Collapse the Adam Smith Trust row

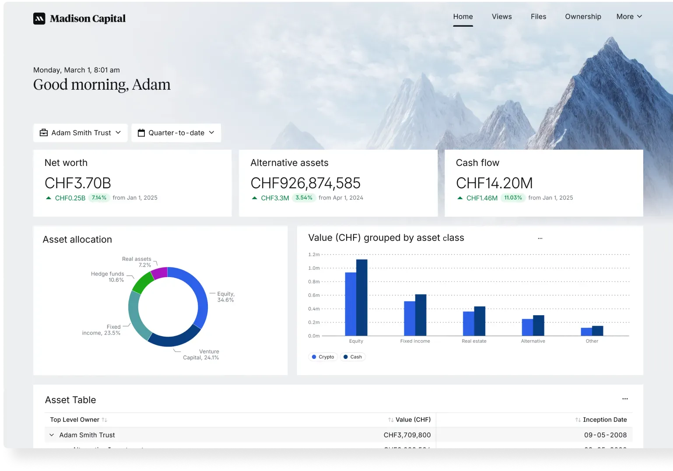[x=52, y=435]
